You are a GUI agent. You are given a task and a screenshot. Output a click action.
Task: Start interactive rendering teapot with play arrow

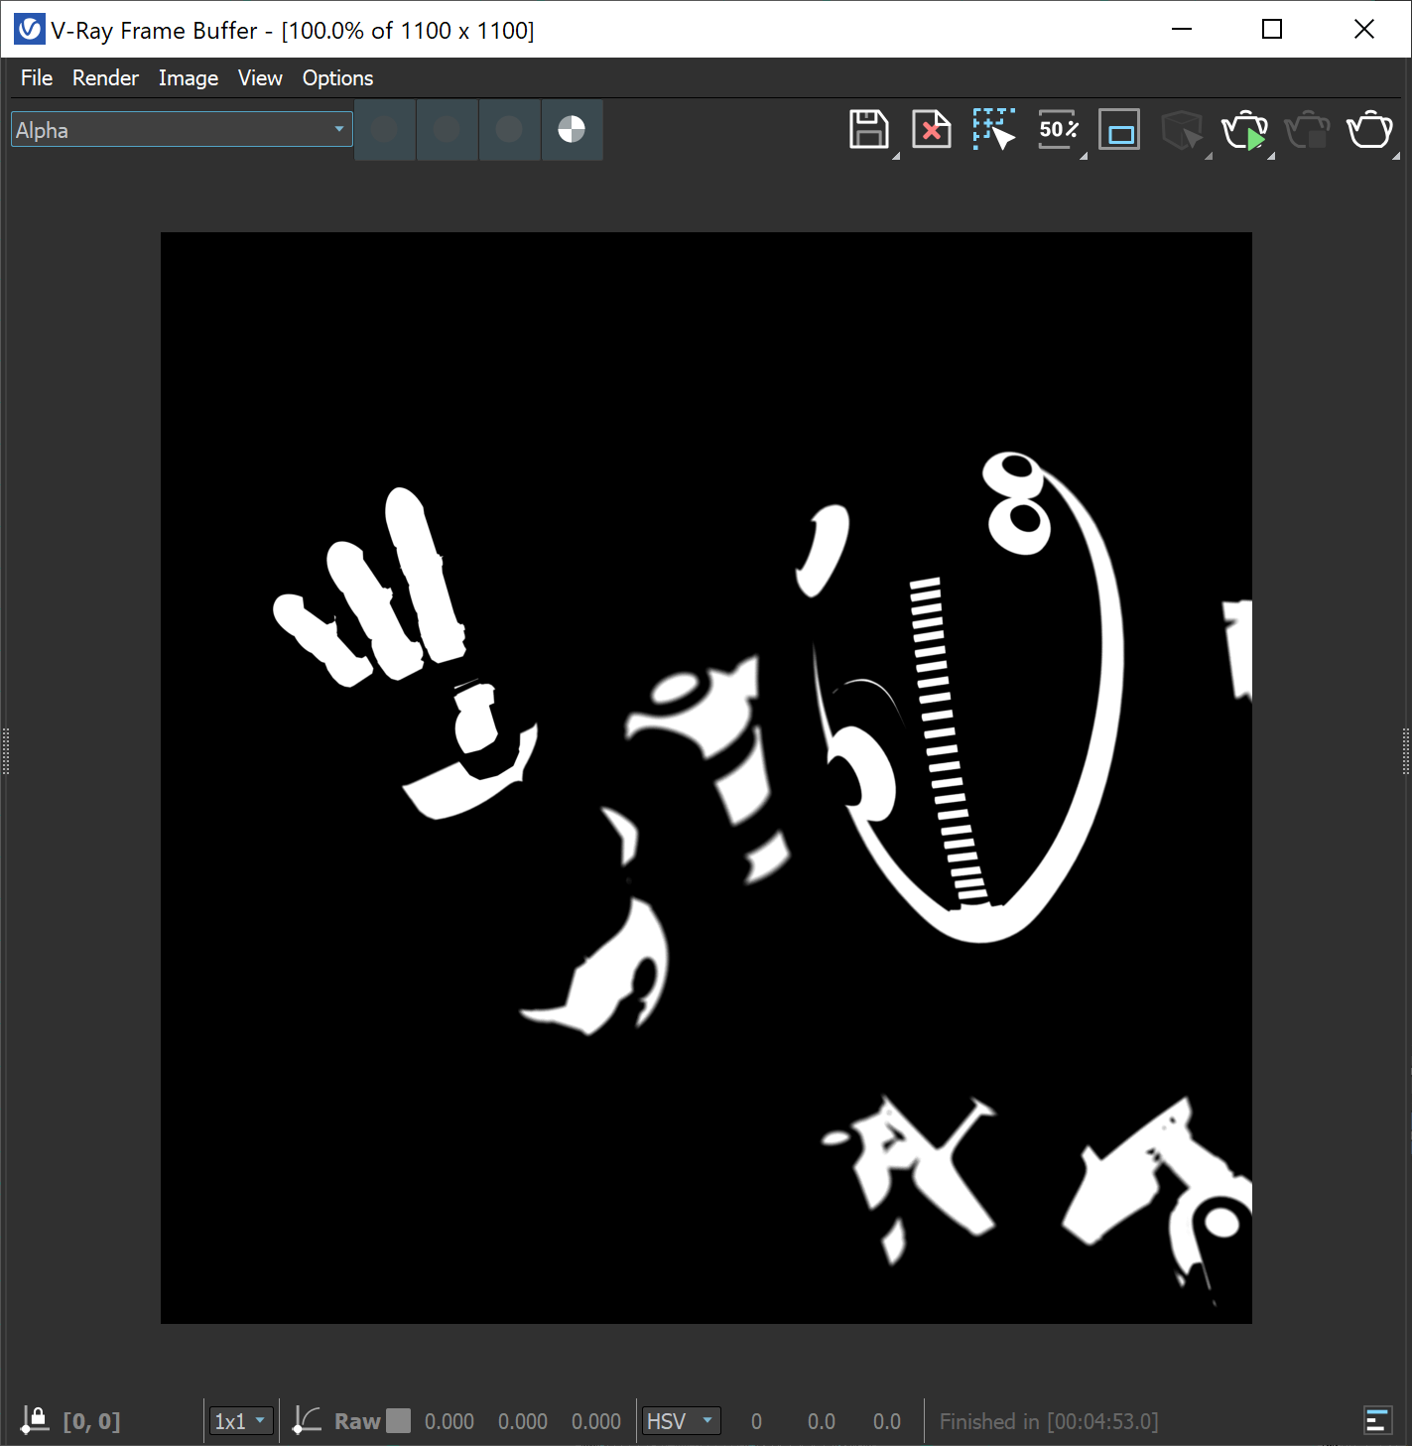1244,130
